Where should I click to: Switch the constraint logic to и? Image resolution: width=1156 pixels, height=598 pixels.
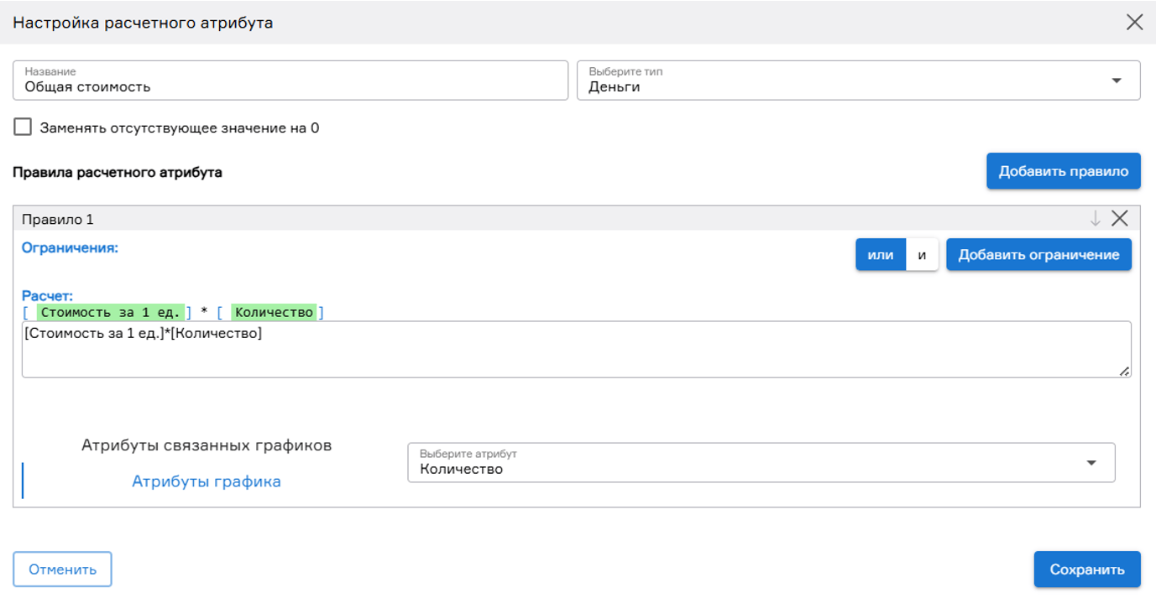pyautogui.click(x=922, y=255)
